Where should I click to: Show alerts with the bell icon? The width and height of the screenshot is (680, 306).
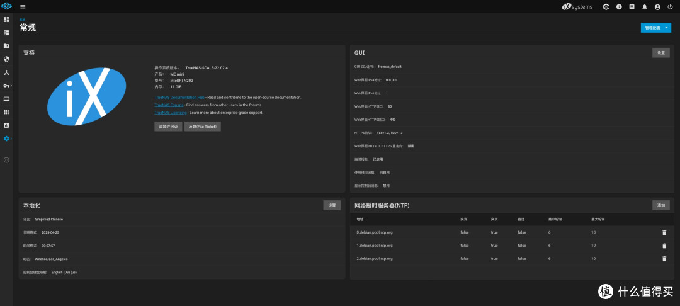(x=645, y=7)
